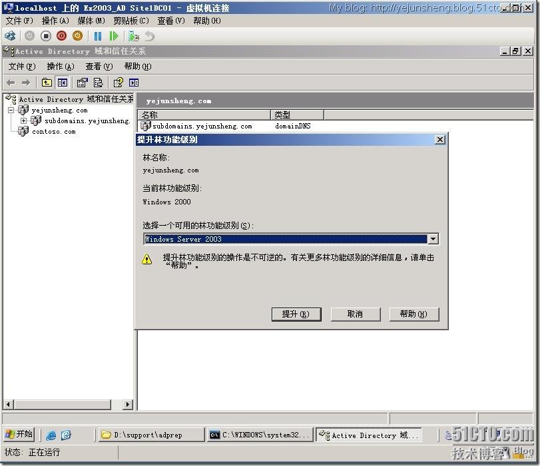Viewport: 540px width, 466px height.
Task: Open the 开始 Start button
Action: pos(19,434)
